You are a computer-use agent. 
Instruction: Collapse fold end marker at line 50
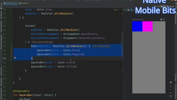click(12, 58)
